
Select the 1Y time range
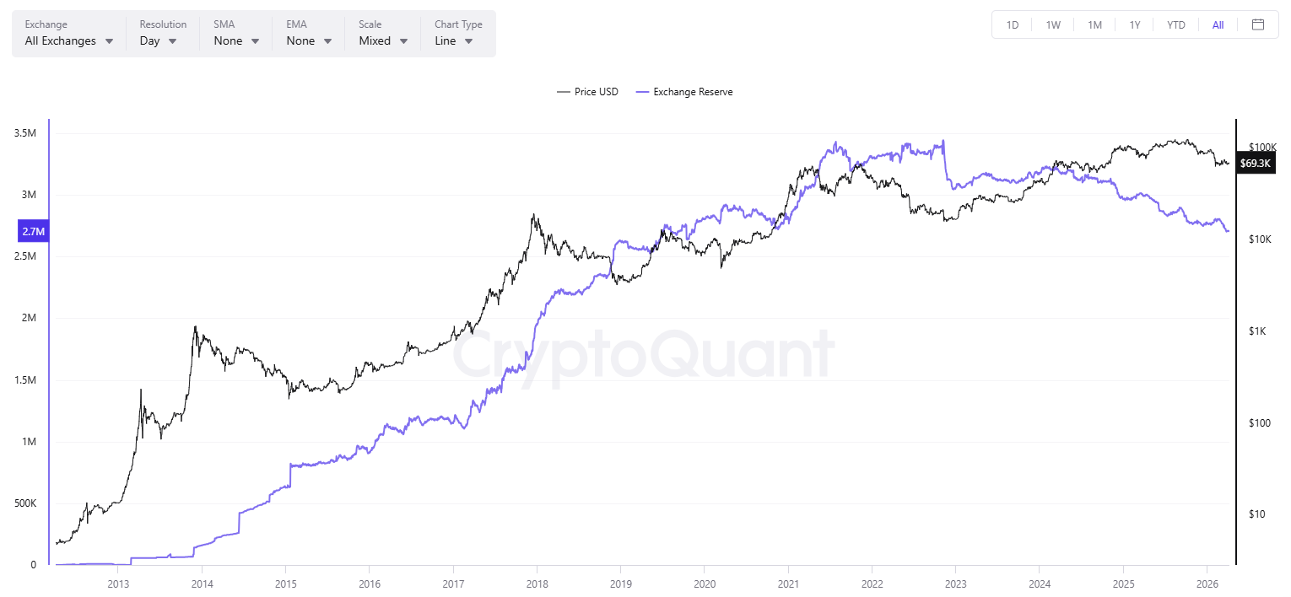1135,24
